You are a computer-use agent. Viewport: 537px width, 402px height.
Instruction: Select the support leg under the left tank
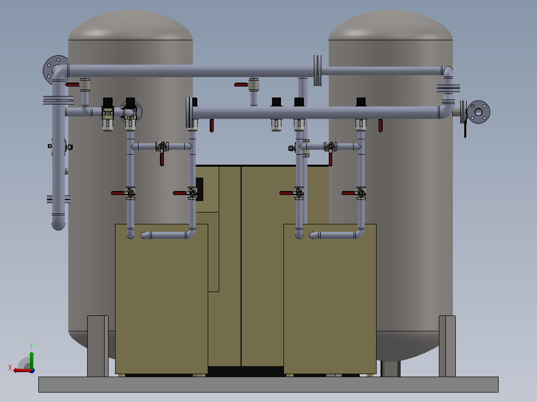click(x=98, y=346)
